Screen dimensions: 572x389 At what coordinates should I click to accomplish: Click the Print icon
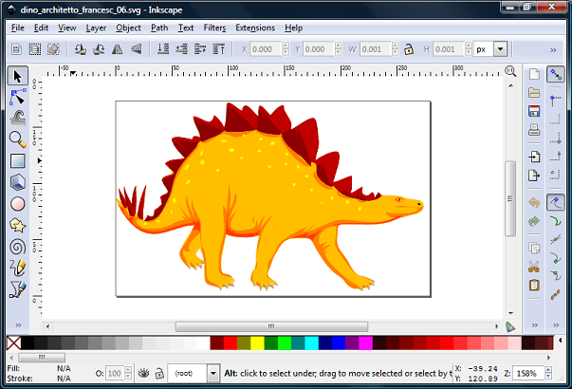pos(534,130)
